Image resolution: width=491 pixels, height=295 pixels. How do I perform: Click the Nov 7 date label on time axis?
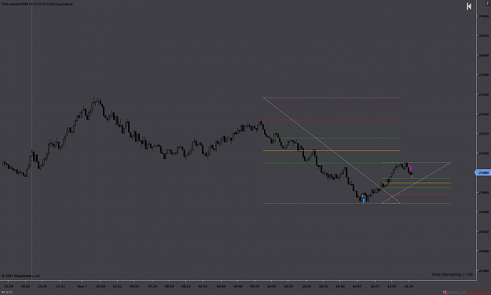82,286
